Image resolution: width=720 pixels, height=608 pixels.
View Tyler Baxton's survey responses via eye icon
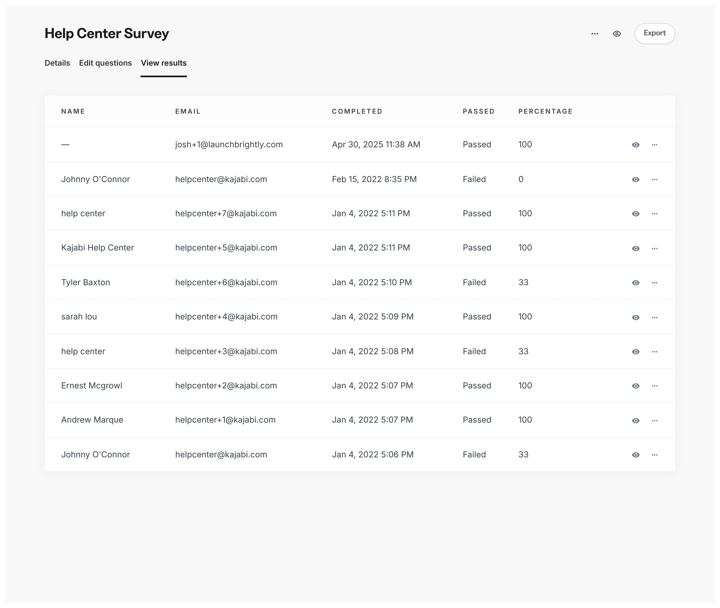click(x=636, y=282)
